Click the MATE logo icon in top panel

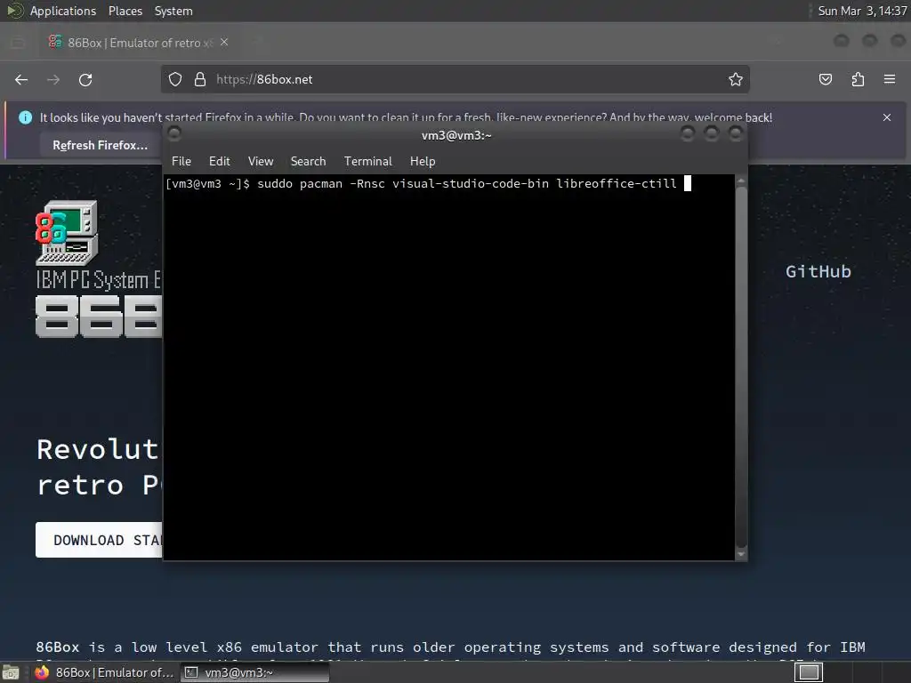[x=14, y=11]
